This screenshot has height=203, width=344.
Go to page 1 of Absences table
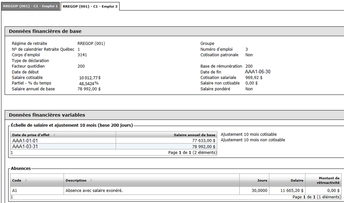[12, 197]
